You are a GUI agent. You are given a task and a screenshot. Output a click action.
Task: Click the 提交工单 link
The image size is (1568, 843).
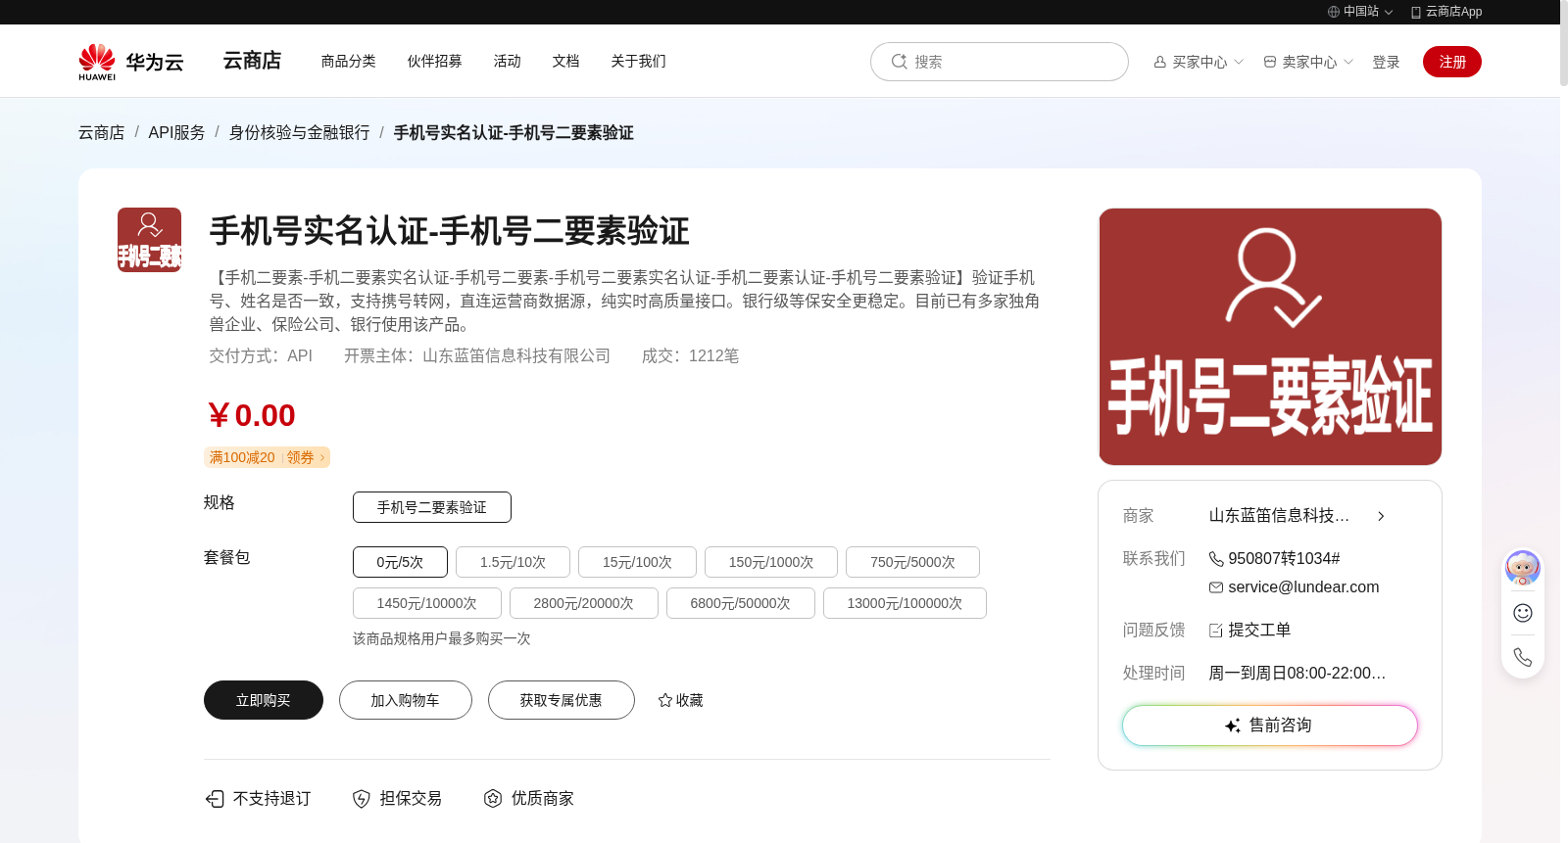pos(1259,631)
